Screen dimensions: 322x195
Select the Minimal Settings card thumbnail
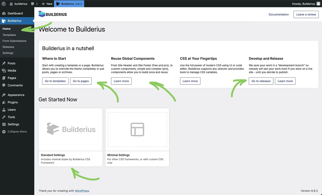point(137,129)
